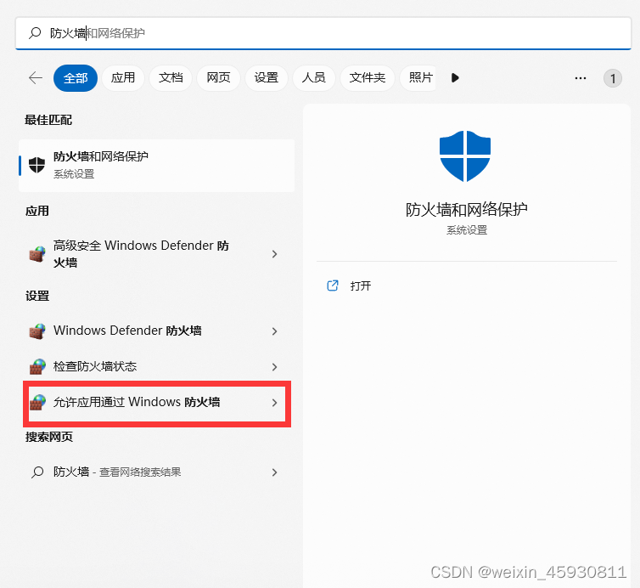Screen dimensions: 640x588
Task: Open web search result 防火墙 - 查看网络搜索结果
Action: 157,472
